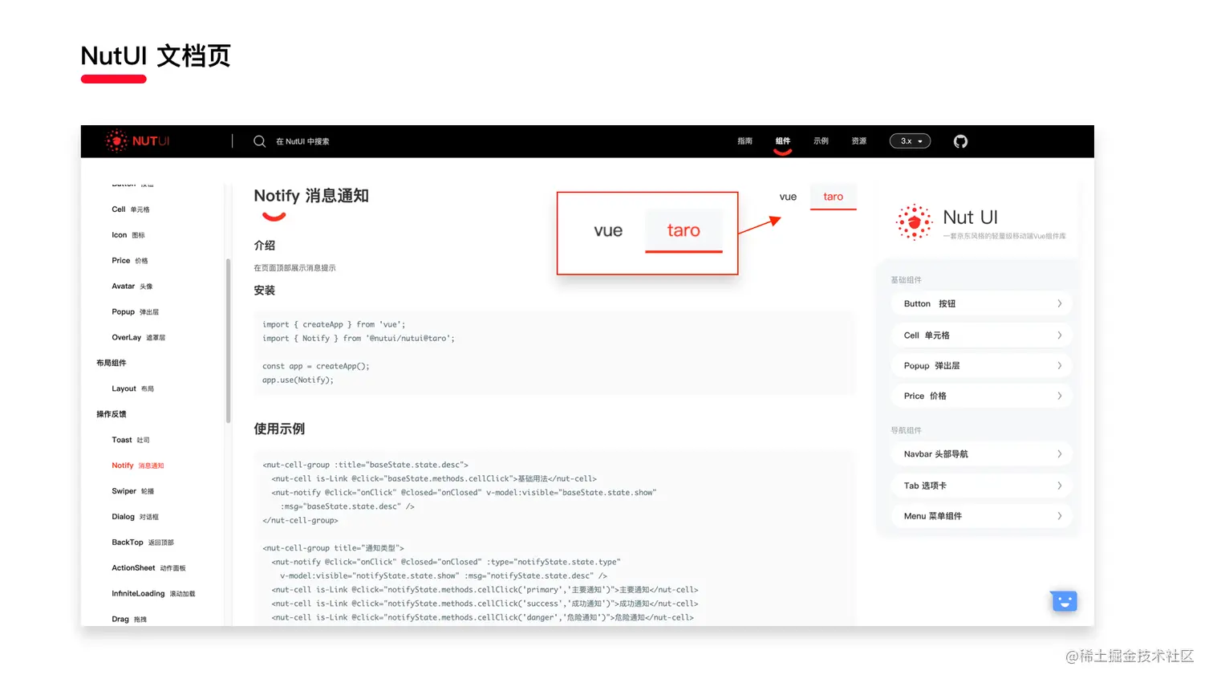
Task: Open Price 价格 row in preview
Action: (x=981, y=396)
